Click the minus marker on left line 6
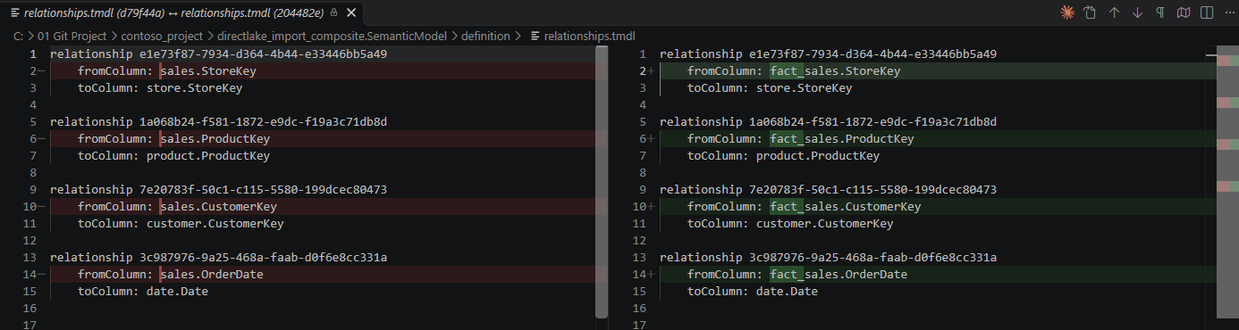This screenshot has width=1239, height=330. pos(42,139)
